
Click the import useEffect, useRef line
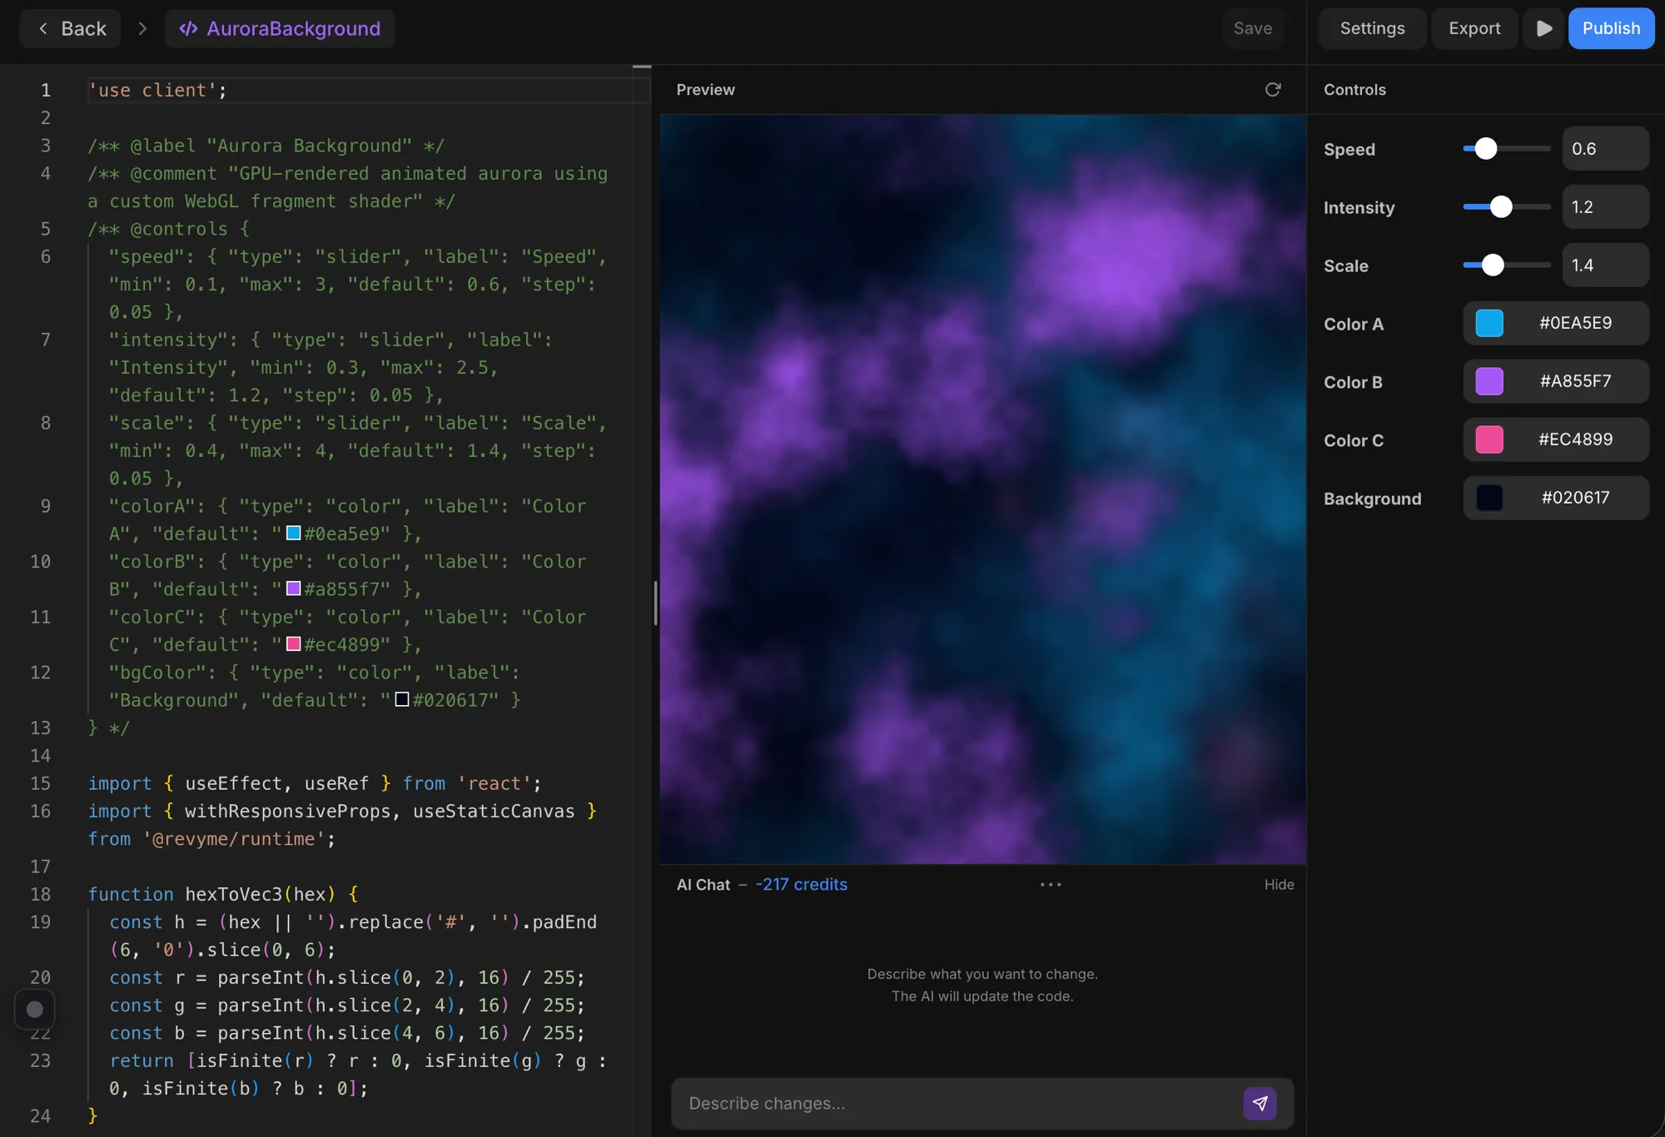[x=315, y=783]
